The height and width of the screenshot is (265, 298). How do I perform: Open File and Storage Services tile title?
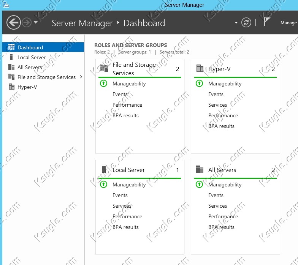click(x=134, y=69)
